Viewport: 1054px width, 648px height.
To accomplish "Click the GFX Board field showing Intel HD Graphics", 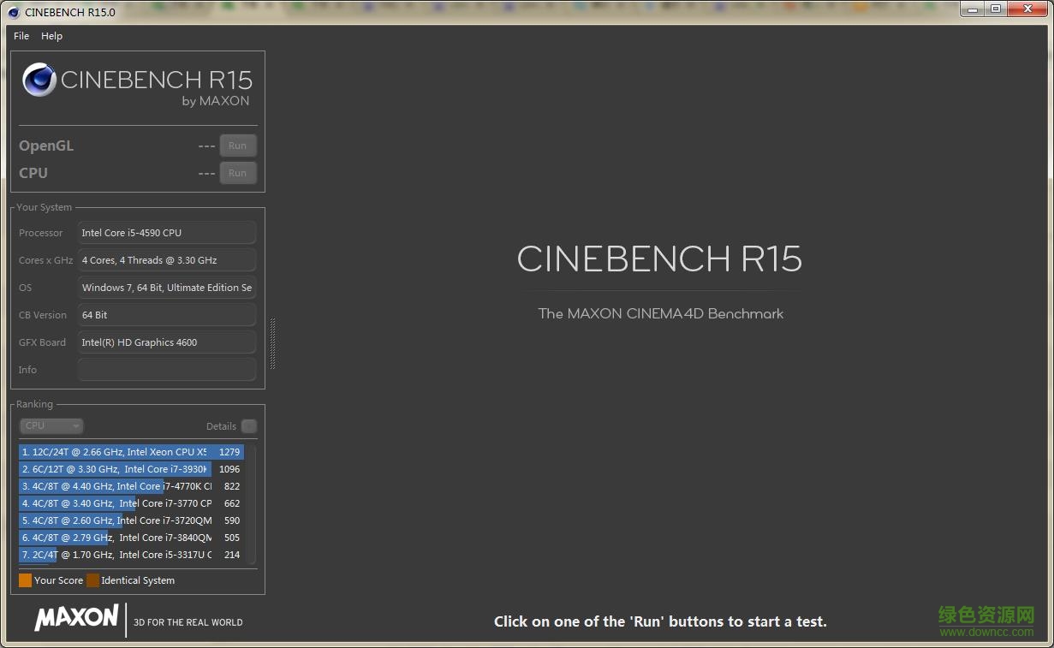I will click(166, 342).
